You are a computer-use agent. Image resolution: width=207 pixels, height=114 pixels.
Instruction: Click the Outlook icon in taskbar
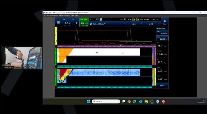140,102
